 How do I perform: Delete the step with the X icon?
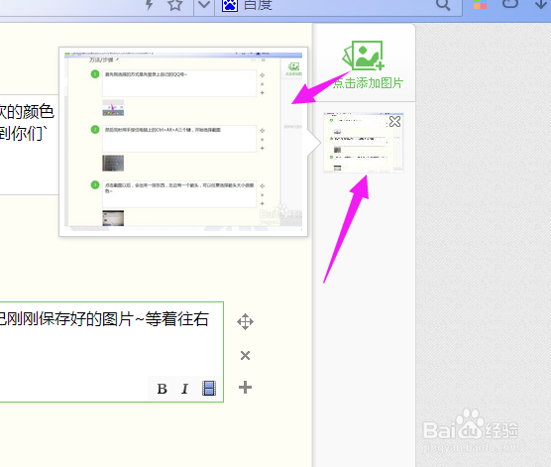(245, 355)
